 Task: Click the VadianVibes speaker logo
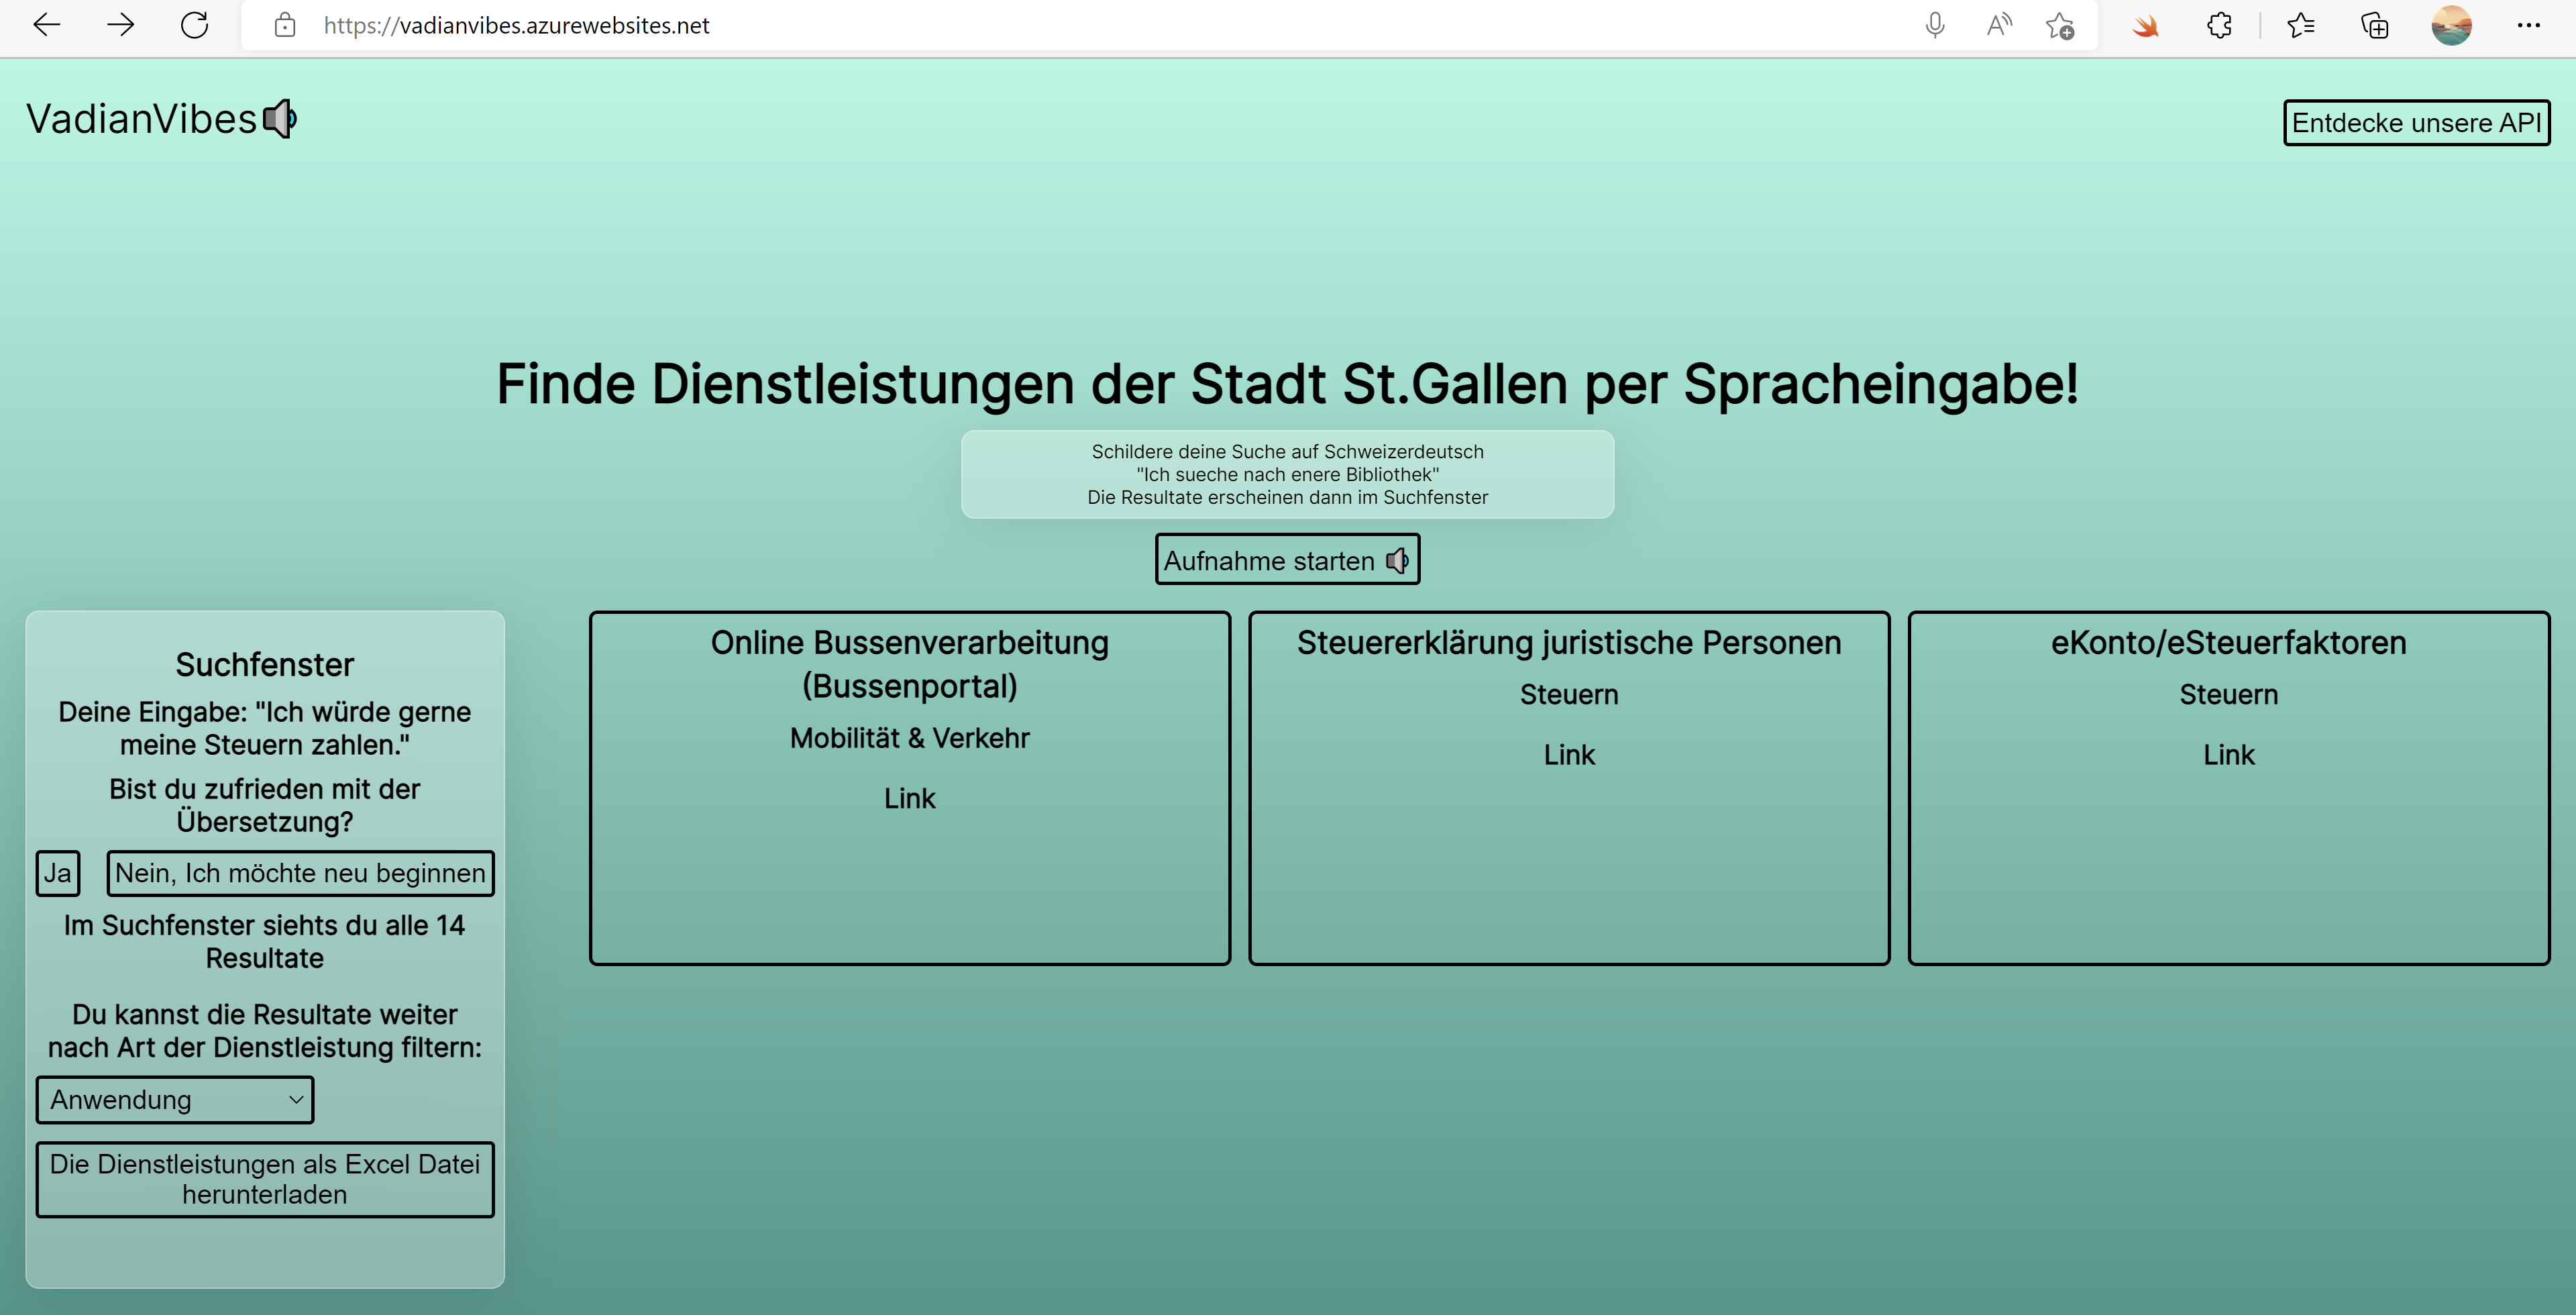(280, 119)
